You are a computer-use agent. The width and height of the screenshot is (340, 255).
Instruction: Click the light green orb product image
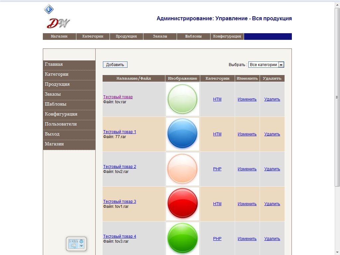pos(183,99)
